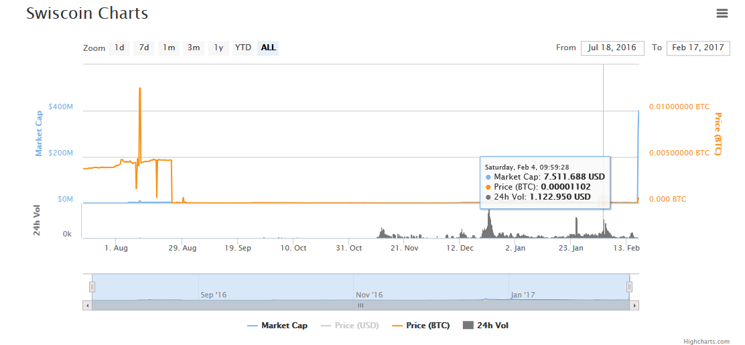Screen dimensions: 745x345
Task: Click navigator scrollbar left arrow
Action: coord(87,305)
